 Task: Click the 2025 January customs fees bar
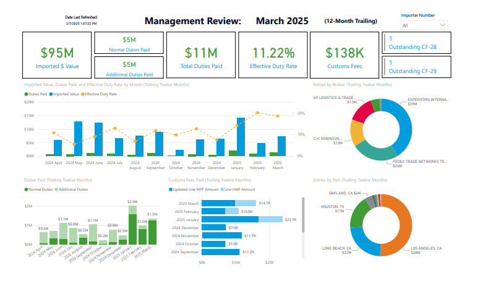click(x=230, y=219)
